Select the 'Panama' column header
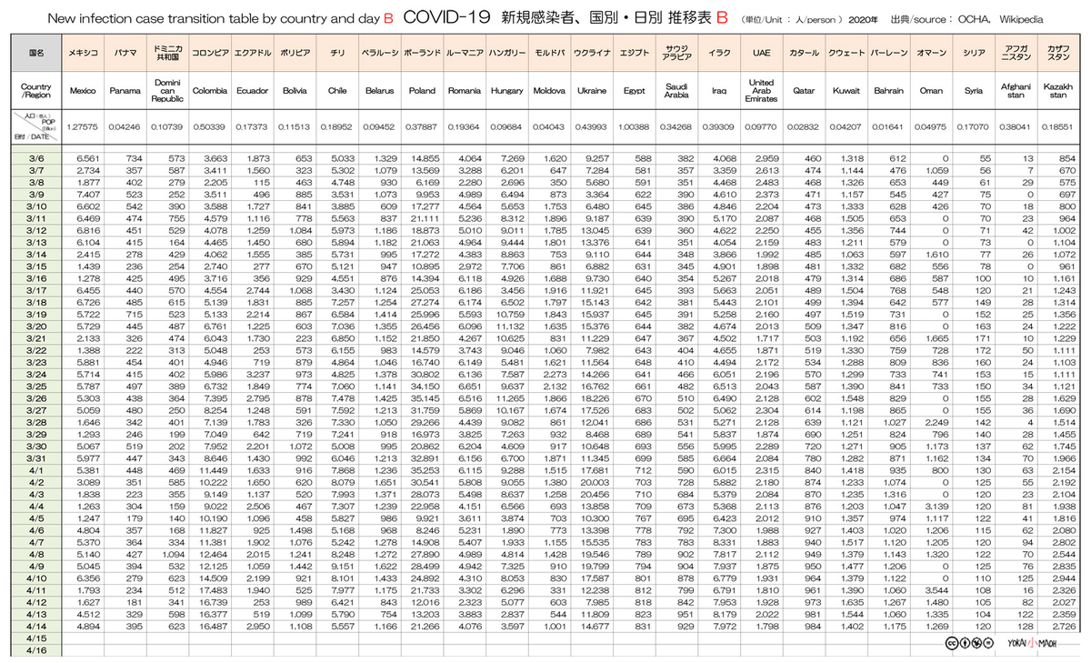Screen dimensions: 1091x663 click(x=125, y=91)
